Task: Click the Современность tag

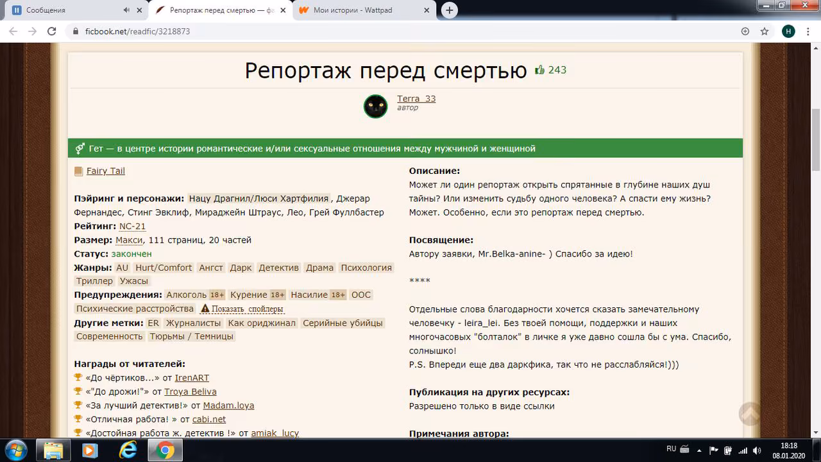Action: (x=109, y=336)
